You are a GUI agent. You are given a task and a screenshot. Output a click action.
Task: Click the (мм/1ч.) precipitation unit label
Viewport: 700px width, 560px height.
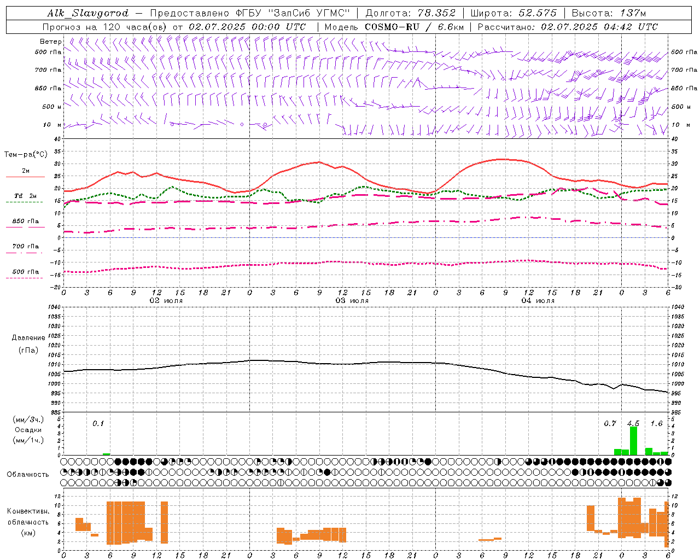point(28,440)
